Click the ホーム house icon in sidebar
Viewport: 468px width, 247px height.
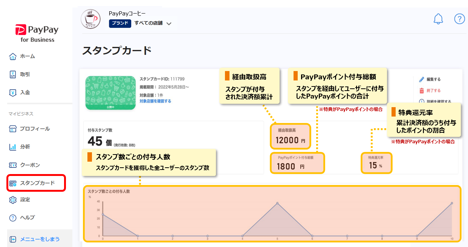(13, 56)
